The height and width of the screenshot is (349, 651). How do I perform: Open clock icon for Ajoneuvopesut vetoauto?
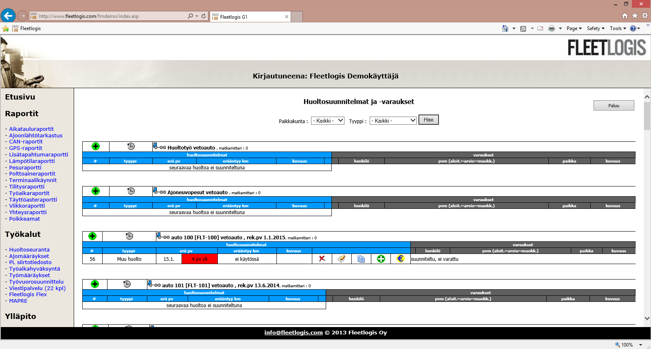[x=131, y=191]
